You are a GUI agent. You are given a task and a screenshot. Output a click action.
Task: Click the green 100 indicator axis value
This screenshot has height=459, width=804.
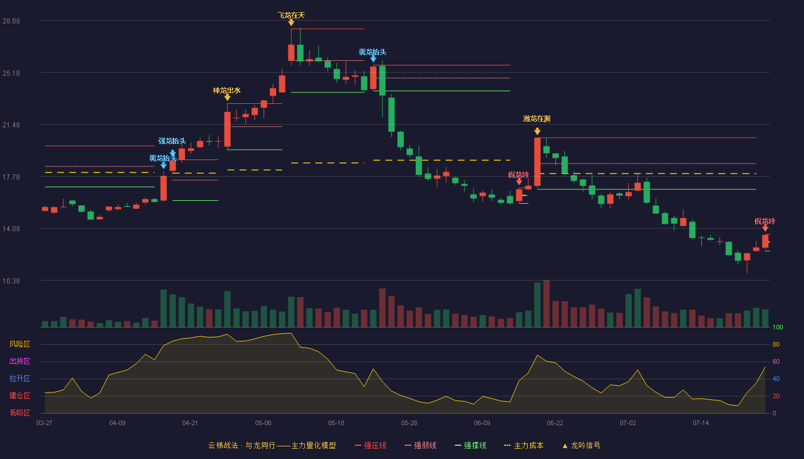point(778,328)
